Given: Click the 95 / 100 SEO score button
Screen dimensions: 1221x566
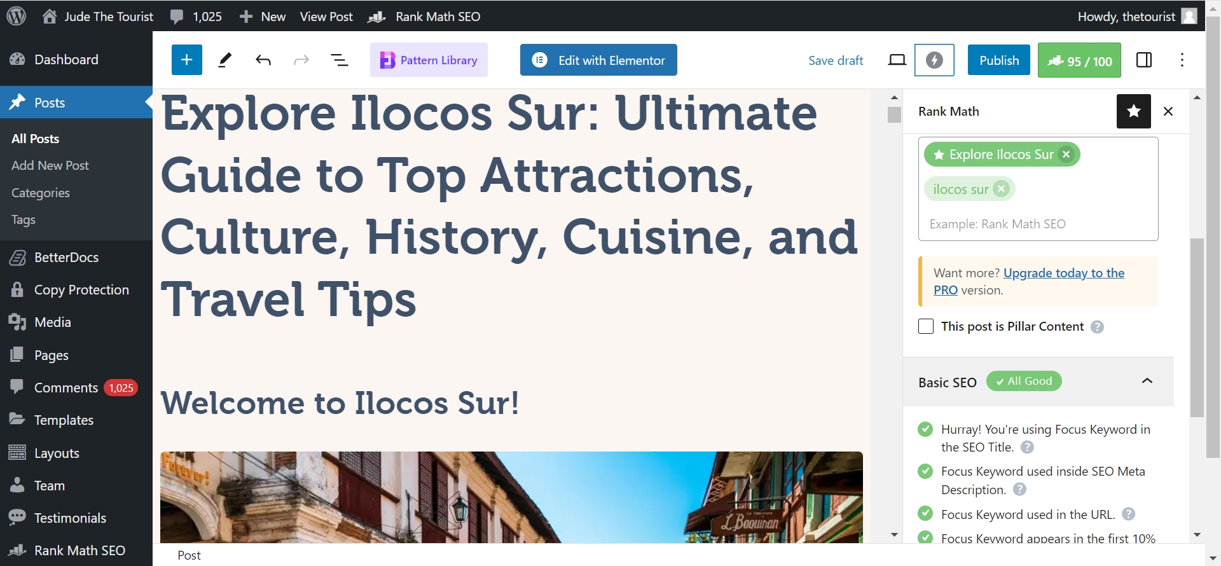Looking at the screenshot, I should tap(1079, 60).
